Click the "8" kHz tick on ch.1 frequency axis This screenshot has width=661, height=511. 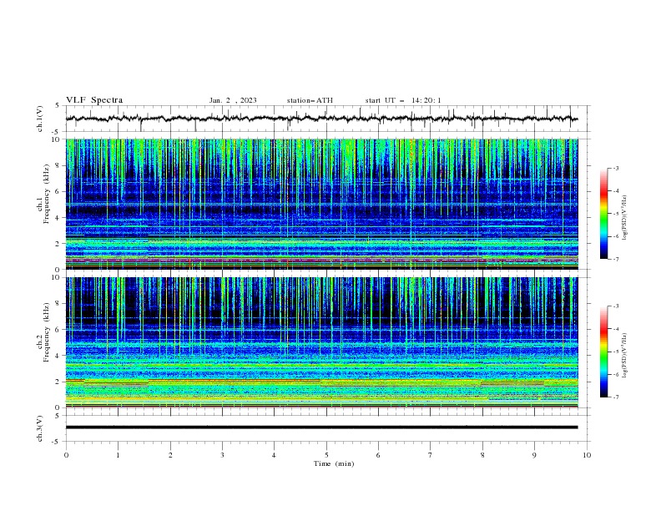tap(58, 165)
